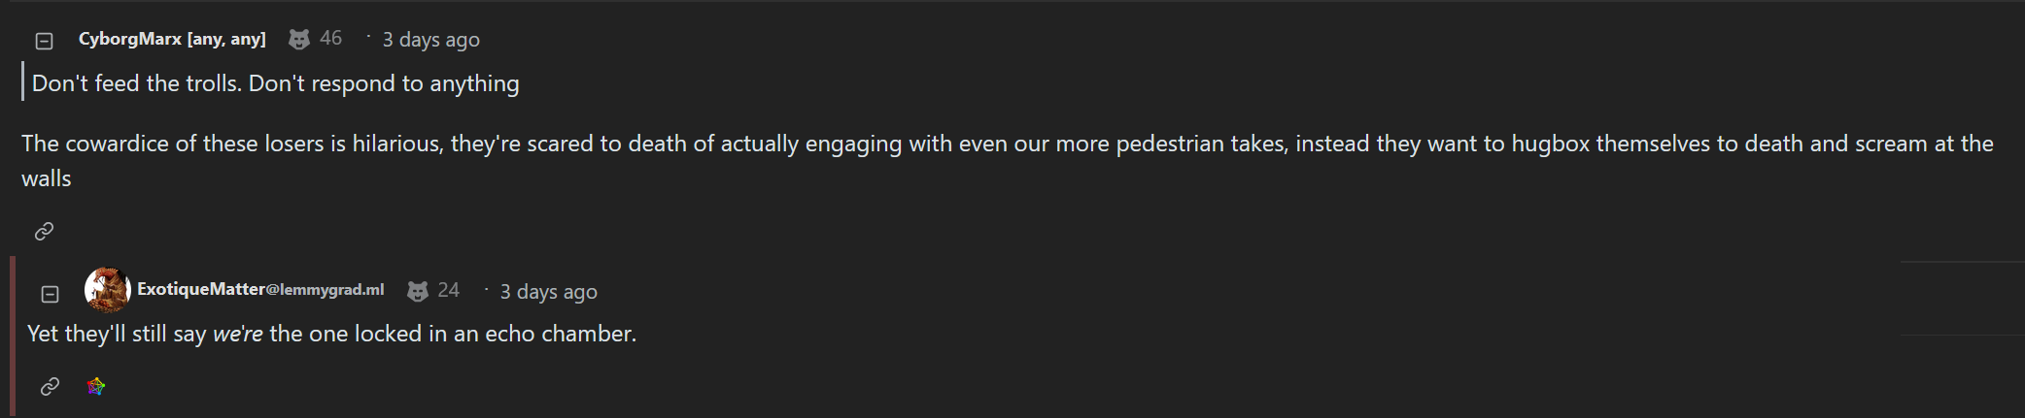This screenshot has width=2025, height=418.
Task: Open ExotiqueMatter's user profile link
Action: [x=259, y=289]
